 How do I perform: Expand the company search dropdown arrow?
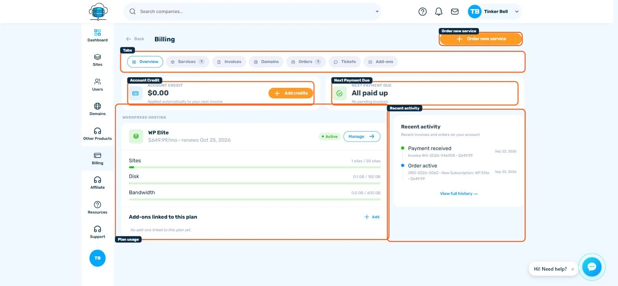(x=377, y=11)
